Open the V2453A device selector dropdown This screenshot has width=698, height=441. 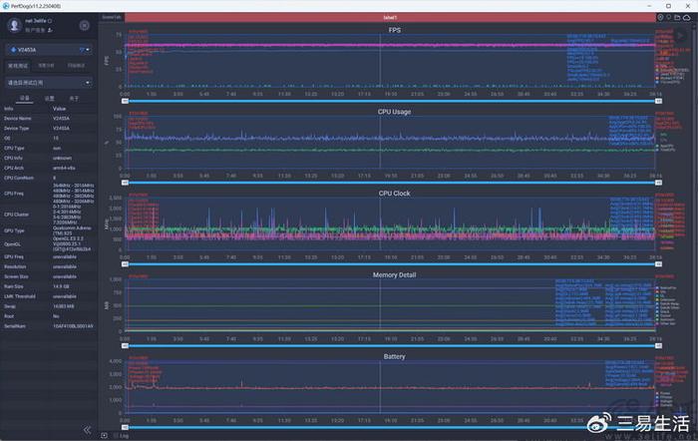click(x=49, y=50)
